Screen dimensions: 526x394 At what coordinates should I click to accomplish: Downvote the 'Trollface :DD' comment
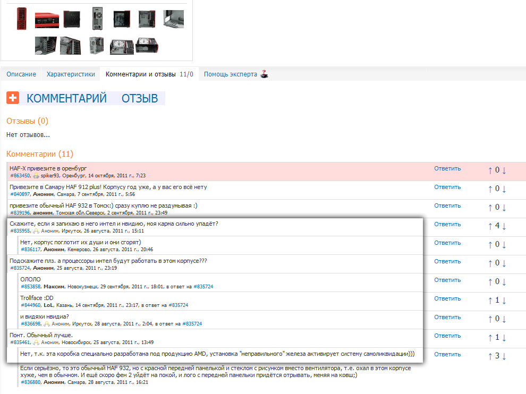pyautogui.click(x=504, y=301)
